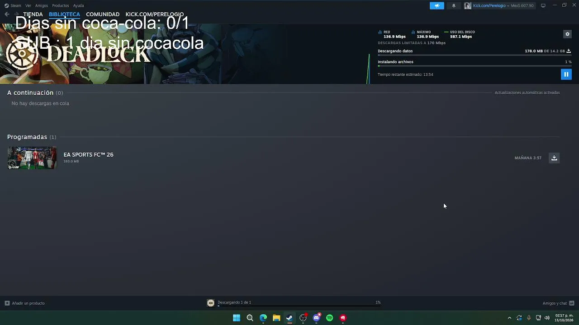579x325 pixels.
Task: Switch to the COMUNIDAD tab
Action: [103, 14]
